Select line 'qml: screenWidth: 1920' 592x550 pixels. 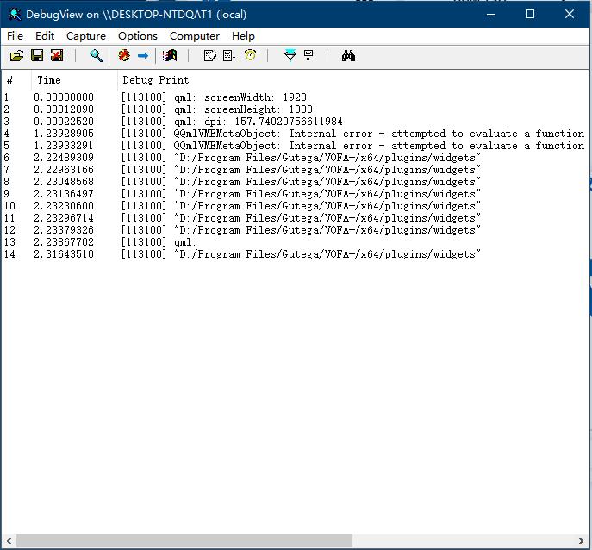pos(240,97)
